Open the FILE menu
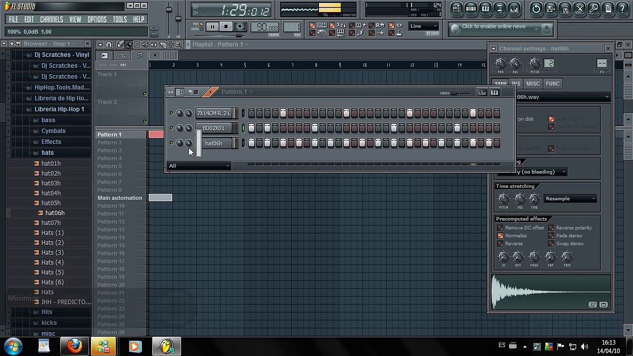Image resolution: width=633 pixels, height=356 pixels. tap(13, 20)
